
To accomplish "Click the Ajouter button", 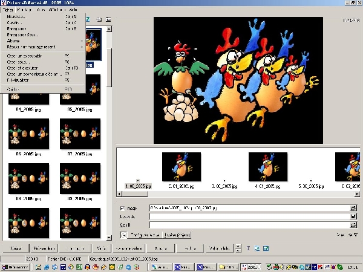I will pos(160,248).
